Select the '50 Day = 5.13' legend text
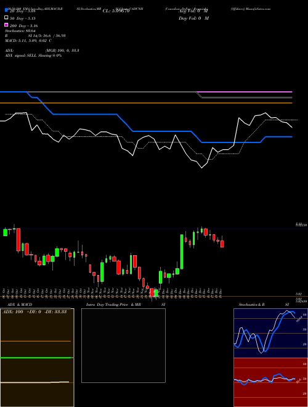 (23, 18)
